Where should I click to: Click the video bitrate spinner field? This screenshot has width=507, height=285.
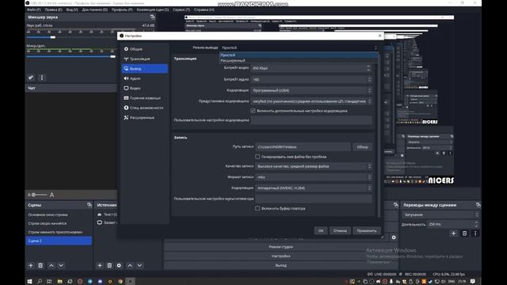pos(311,68)
